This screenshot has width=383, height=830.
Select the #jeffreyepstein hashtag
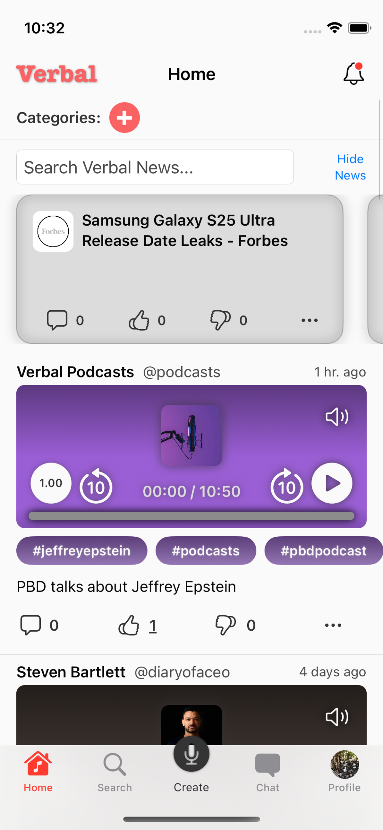pyautogui.click(x=82, y=550)
